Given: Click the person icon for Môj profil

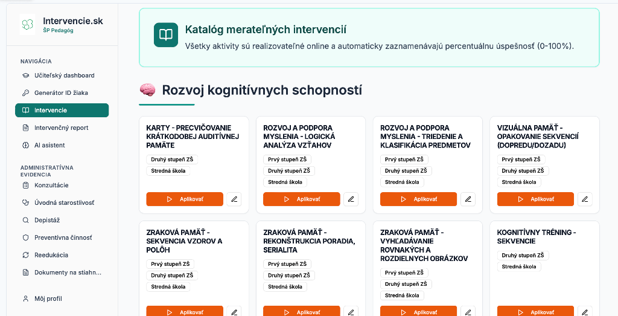Looking at the screenshot, I should [x=25, y=298].
